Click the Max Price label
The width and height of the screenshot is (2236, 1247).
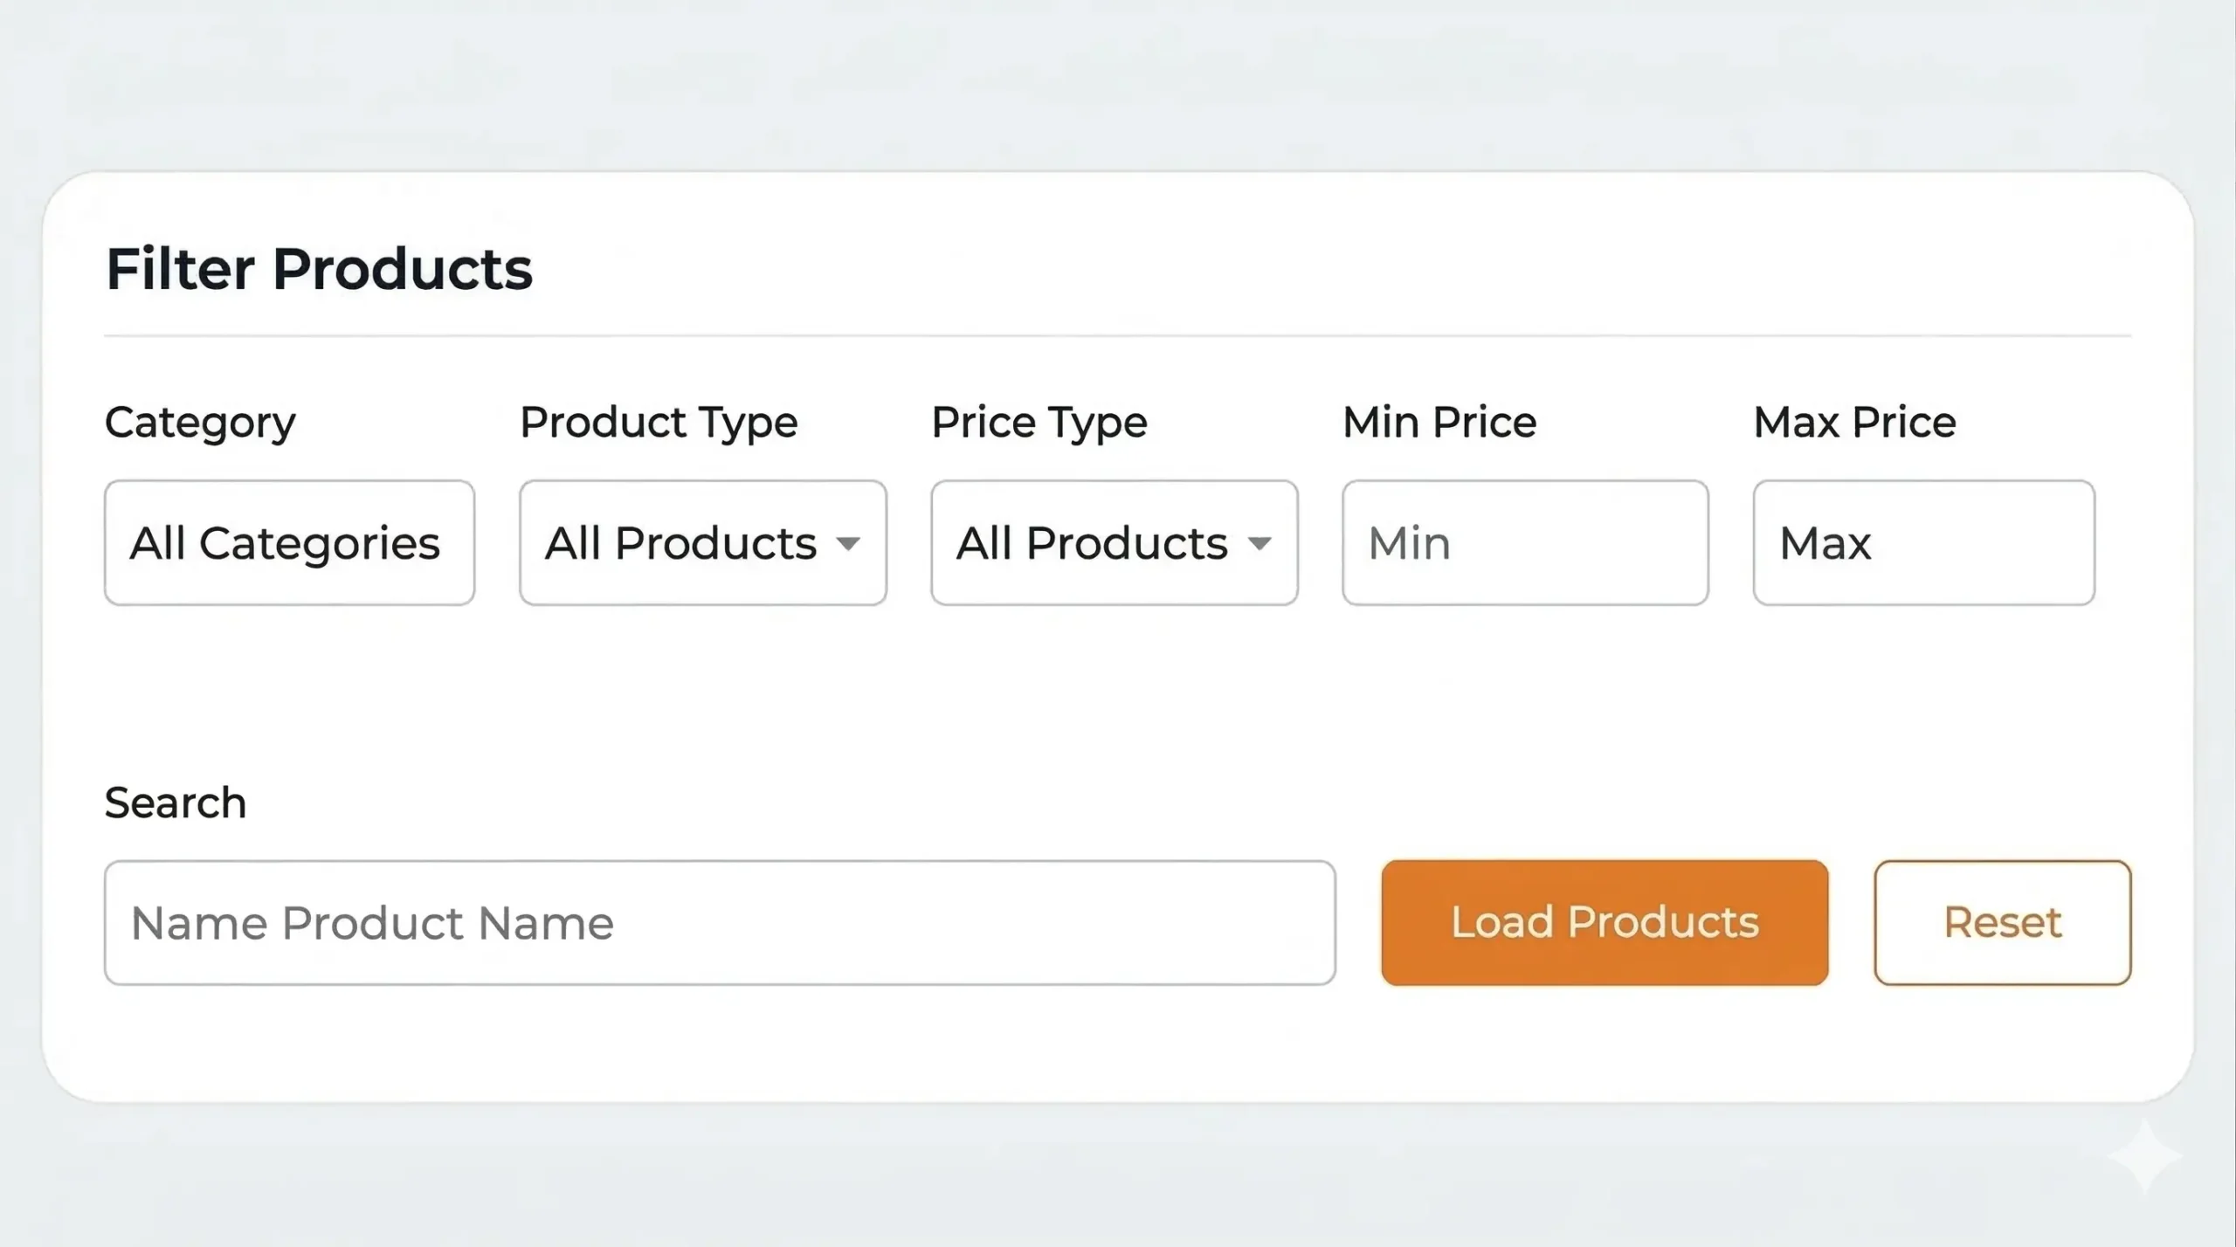pyautogui.click(x=1853, y=422)
